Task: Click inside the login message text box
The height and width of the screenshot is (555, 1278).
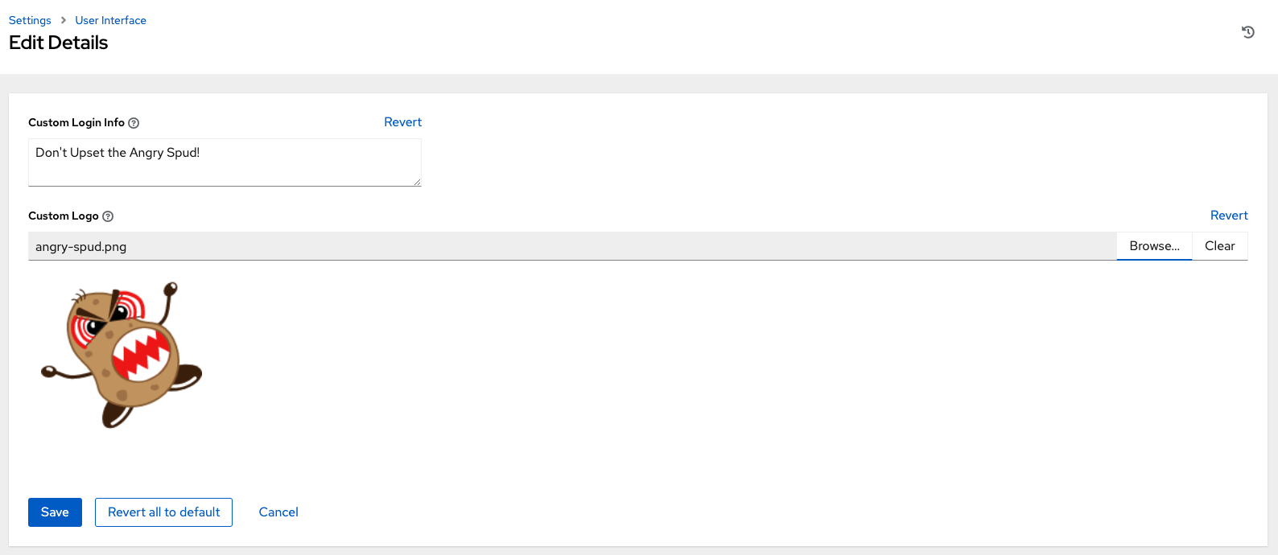Action: click(225, 161)
